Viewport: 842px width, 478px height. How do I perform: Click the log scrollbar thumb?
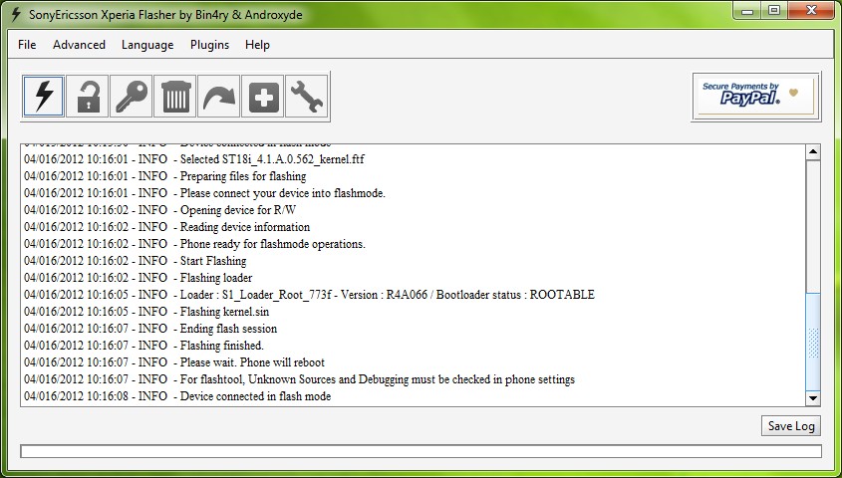(813, 342)
